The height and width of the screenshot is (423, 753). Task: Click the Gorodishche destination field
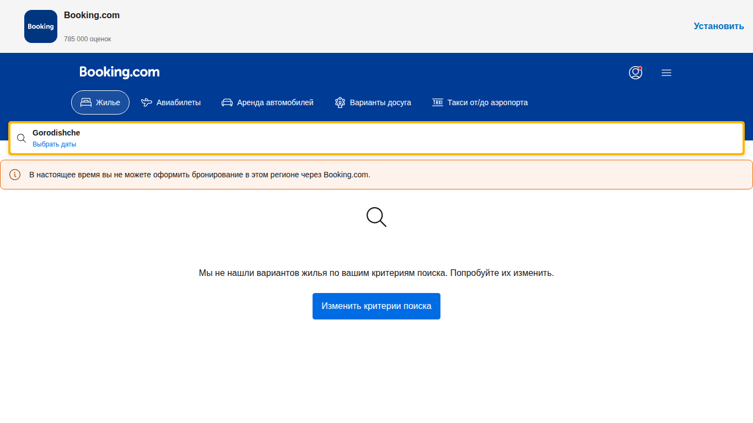[376, 138]
